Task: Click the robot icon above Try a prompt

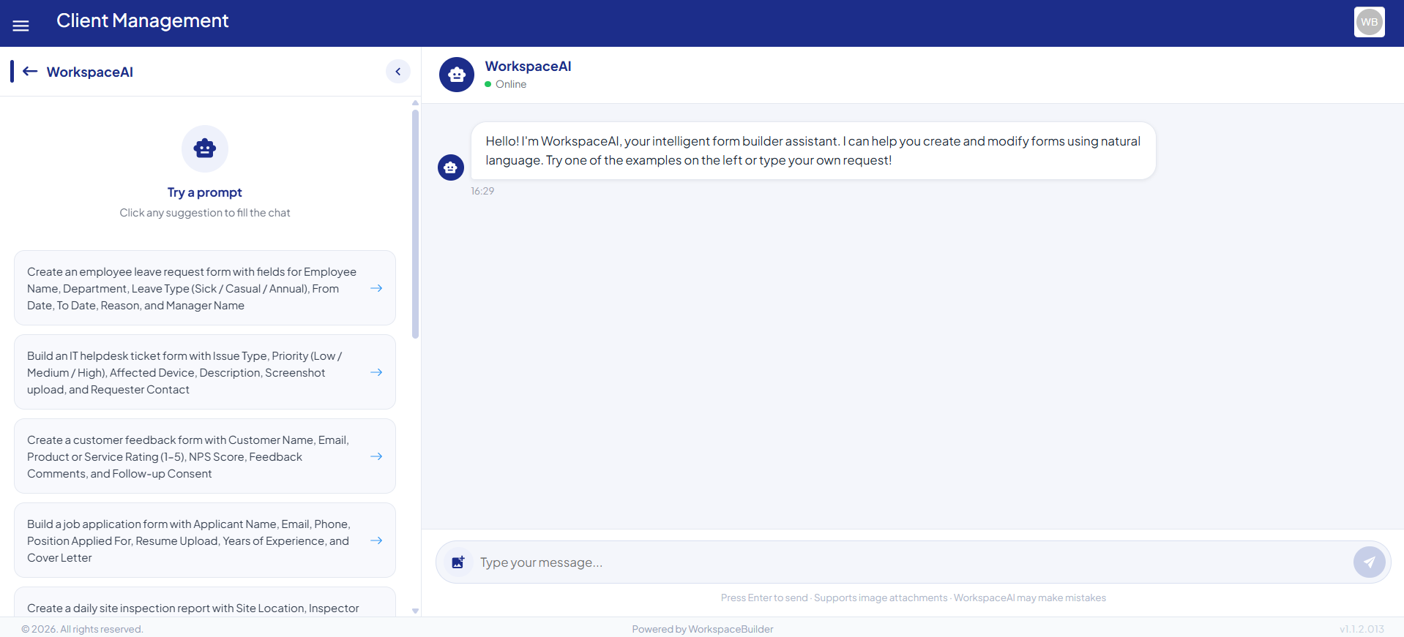Action: pyautogui.click(x=205, y=148)
